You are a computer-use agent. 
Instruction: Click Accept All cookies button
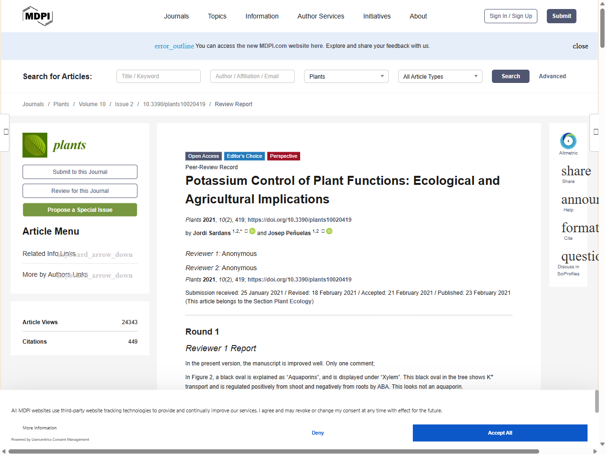tap(499, 433)
